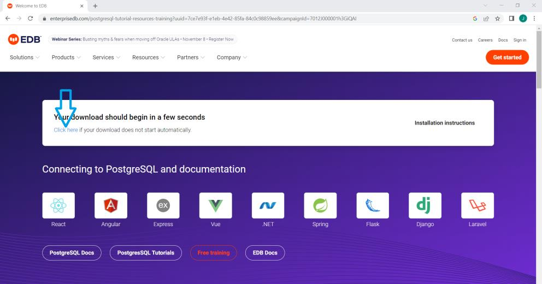Click the 'Click here' download link

66,130
